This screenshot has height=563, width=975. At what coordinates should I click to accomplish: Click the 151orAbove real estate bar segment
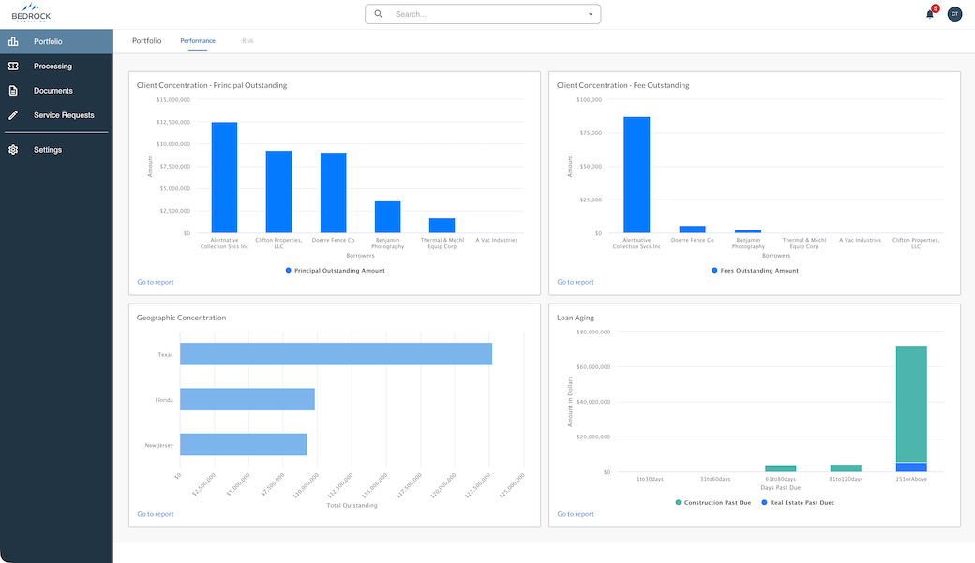pos(911,467)
